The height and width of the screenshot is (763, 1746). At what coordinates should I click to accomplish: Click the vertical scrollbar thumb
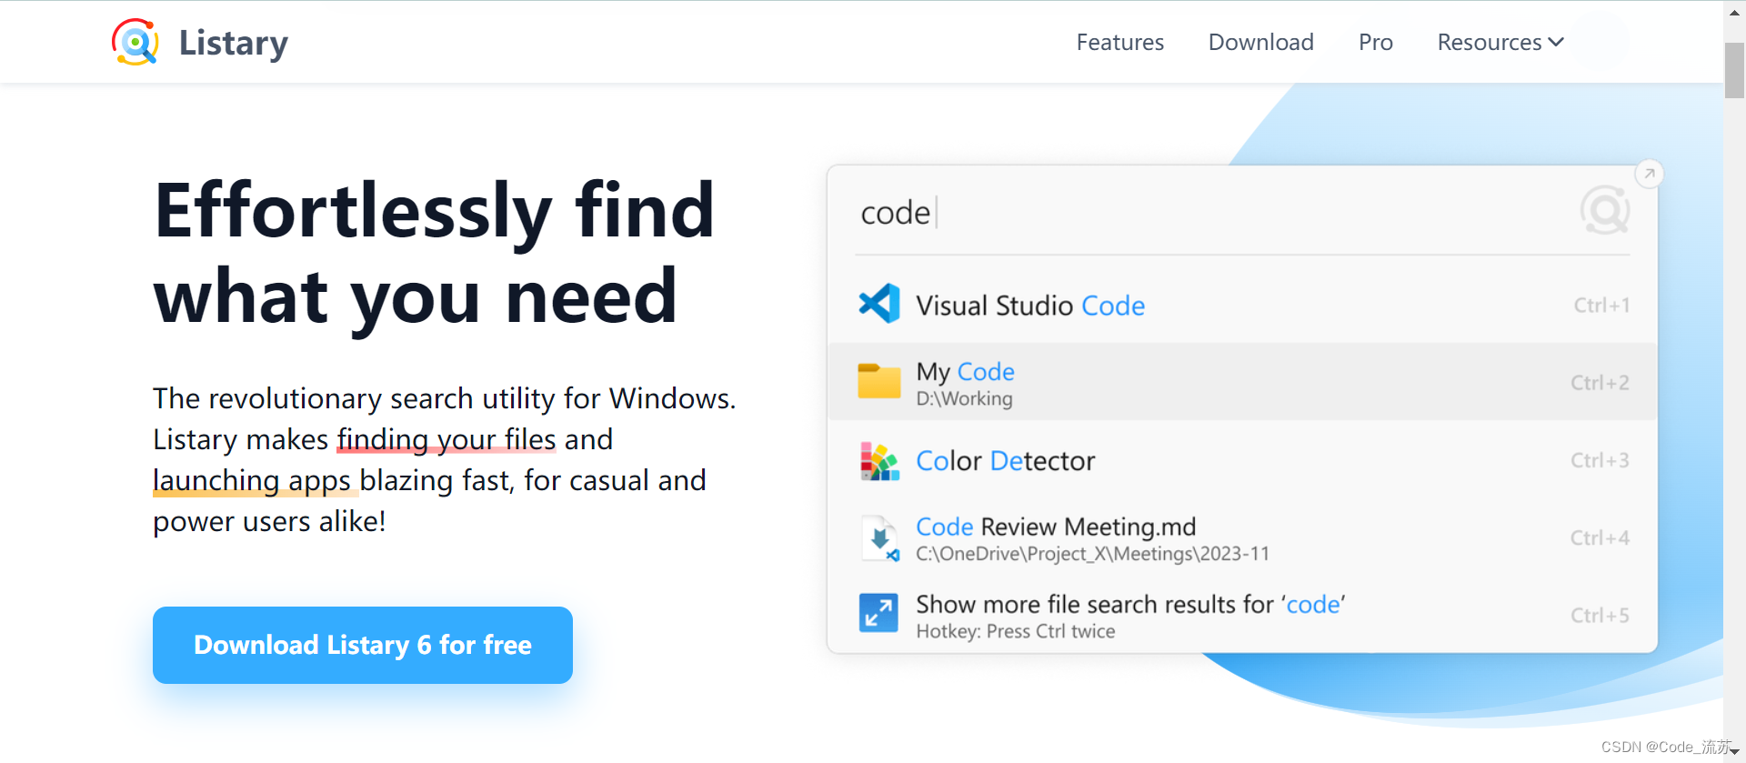coord(1734,70)
